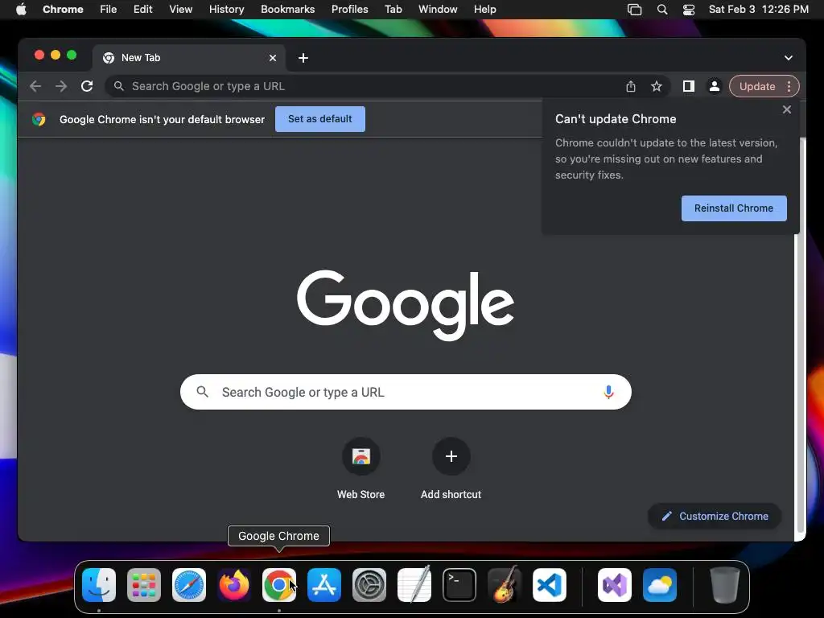Open the Edit menu

(x=143, y=10)
